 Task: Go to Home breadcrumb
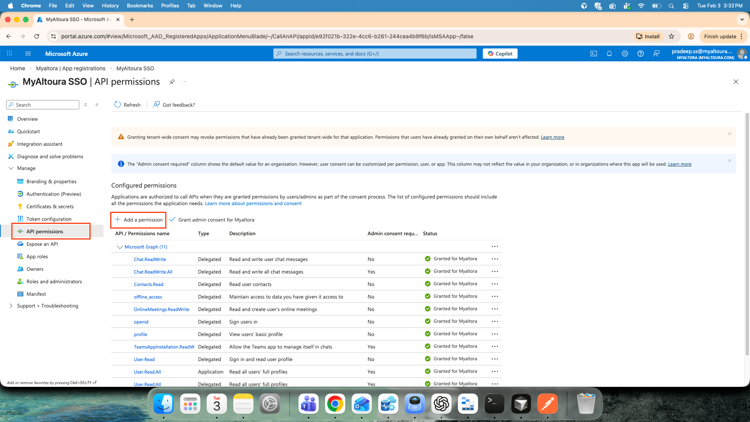(18, 68)
